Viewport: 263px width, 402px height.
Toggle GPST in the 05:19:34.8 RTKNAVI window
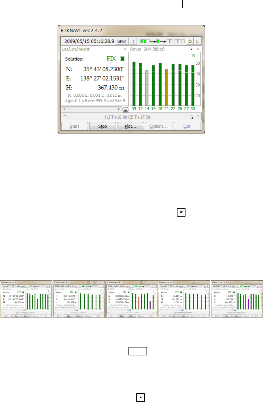coord(234,286)
